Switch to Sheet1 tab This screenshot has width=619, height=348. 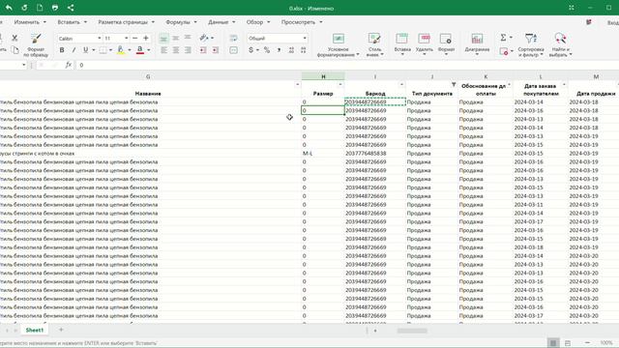tap(35, 330)
